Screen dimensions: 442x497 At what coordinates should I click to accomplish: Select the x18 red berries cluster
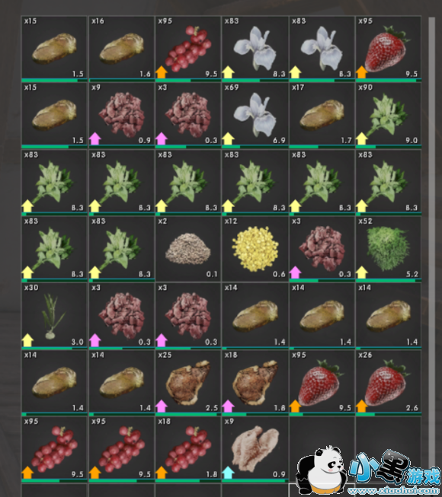tap(188, 449)
